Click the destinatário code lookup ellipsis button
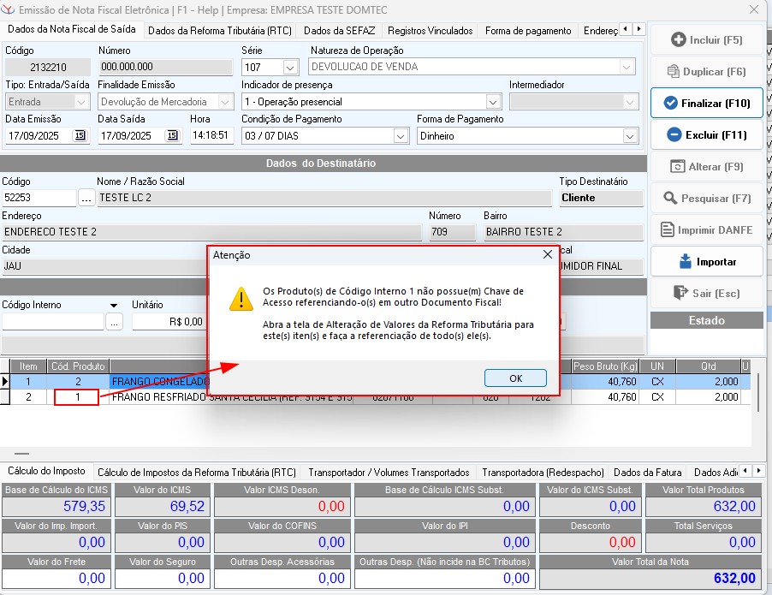The width and height of the screenshot is (772, 595). coord(86,198)
